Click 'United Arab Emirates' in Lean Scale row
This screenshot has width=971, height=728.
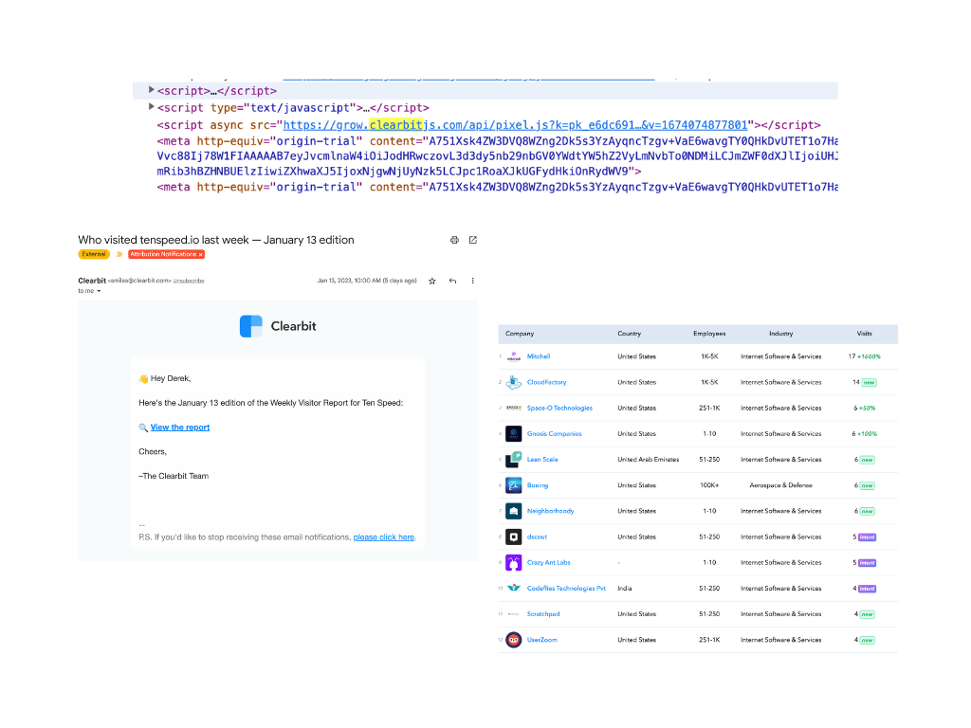649,460
